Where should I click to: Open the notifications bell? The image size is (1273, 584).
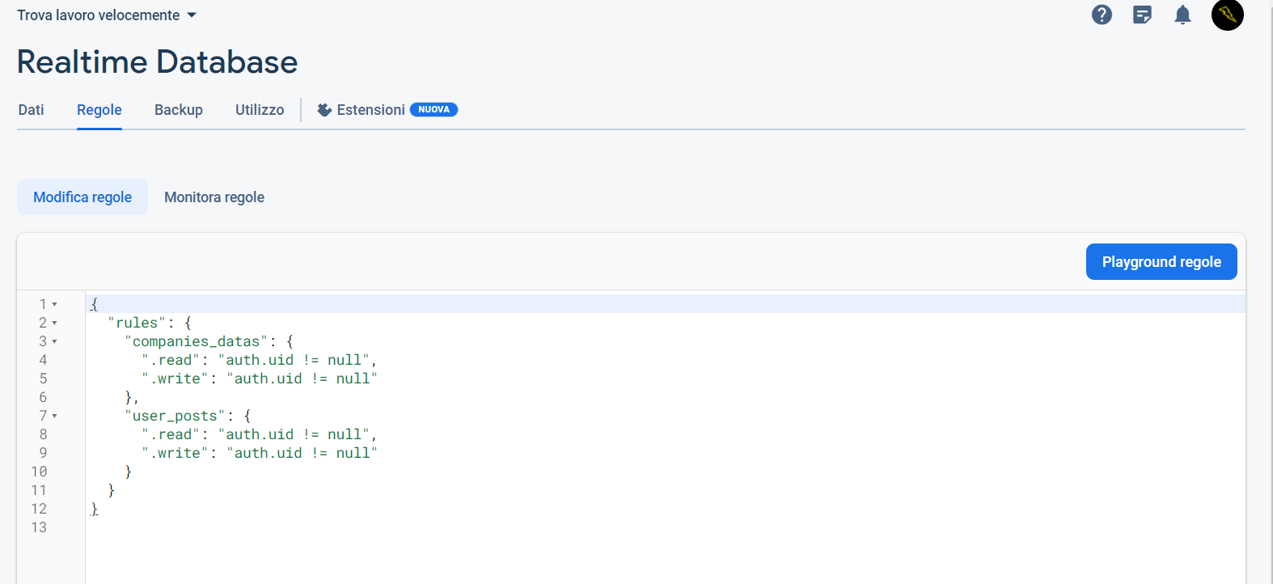[1182, 15]
